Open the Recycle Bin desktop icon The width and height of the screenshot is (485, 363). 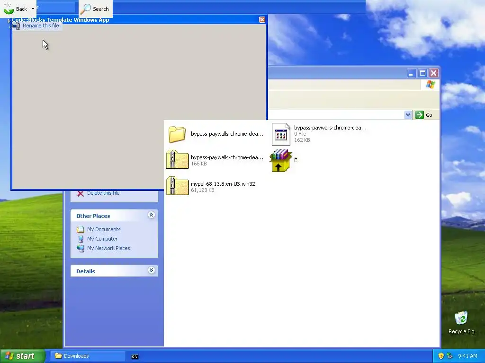point(461,318)
